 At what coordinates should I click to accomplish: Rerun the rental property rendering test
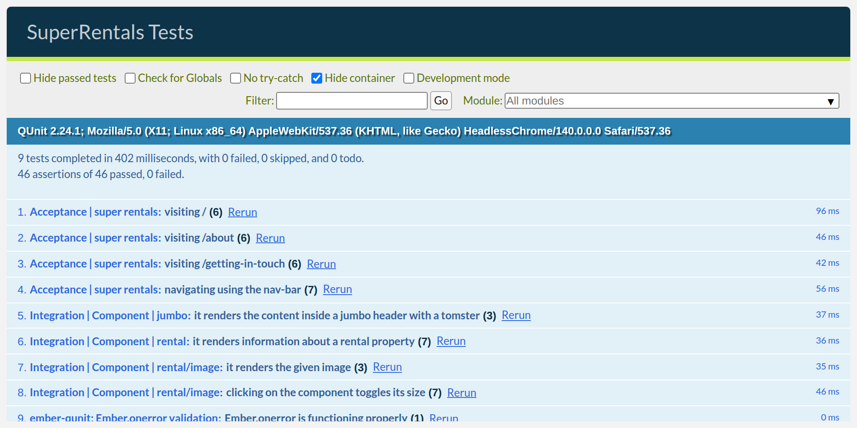[x=451, y=341]
